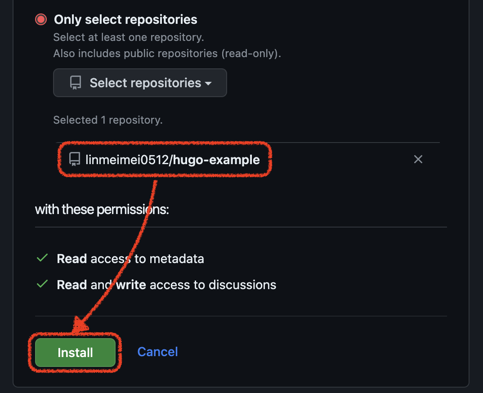Open the Select repositories dropdown

[140, 83]
